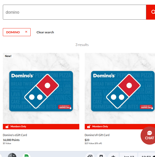The width and height of the screenshot is (155, 157).
Task: Open the Domino's® Gift Card image
Action: tap(120, 89)
